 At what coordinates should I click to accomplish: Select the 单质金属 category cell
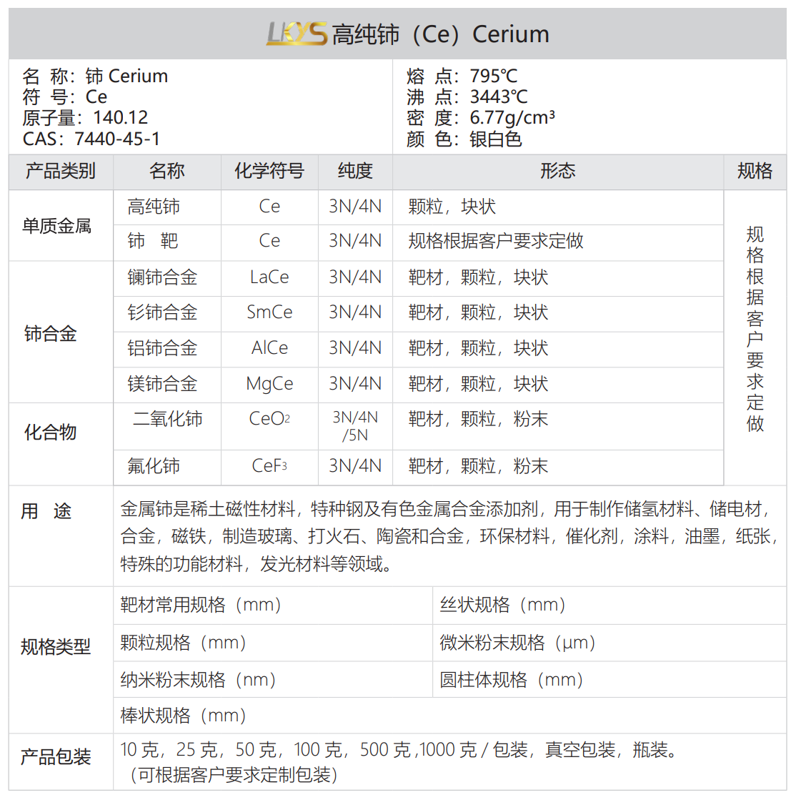(59, 224)
